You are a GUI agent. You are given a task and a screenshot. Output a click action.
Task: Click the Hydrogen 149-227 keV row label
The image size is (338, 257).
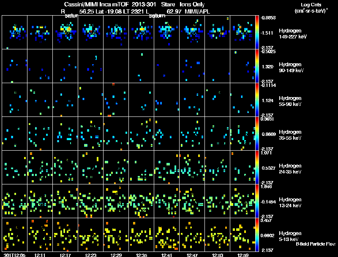[292, 34]
